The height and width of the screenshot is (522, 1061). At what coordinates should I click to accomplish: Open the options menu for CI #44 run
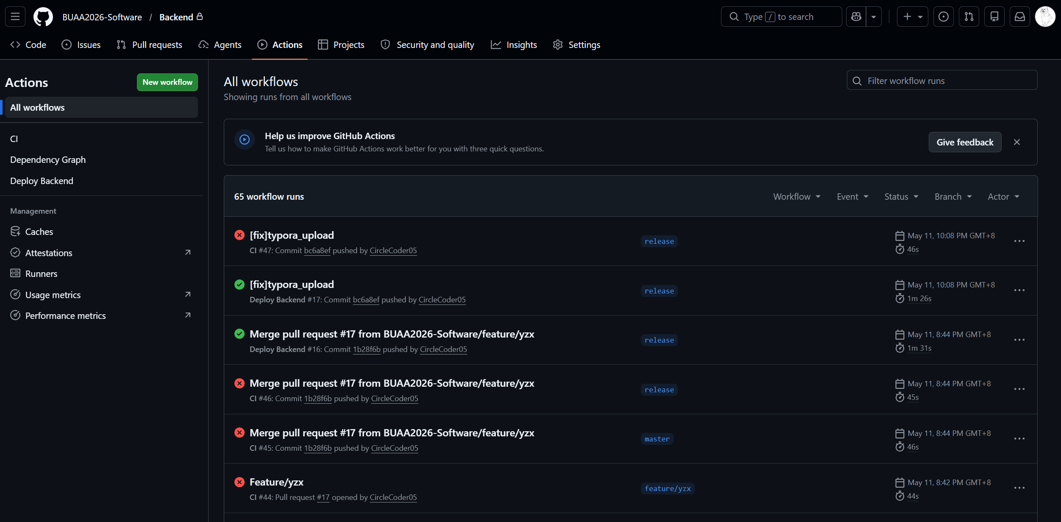coord(1019,488)
